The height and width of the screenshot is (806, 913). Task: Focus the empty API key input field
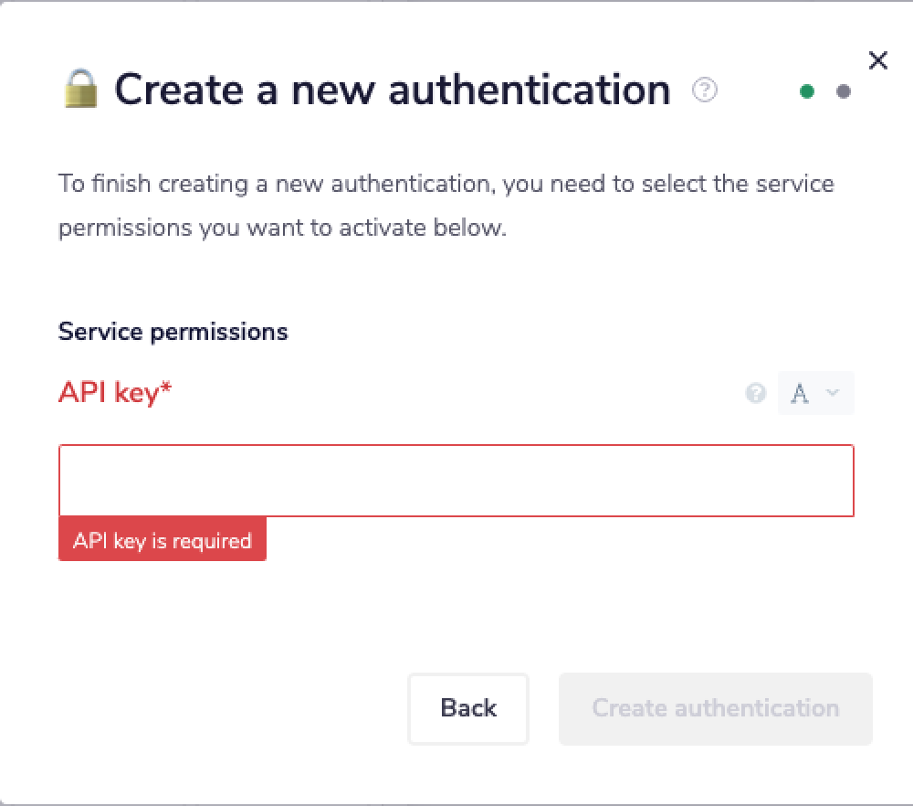(x=456, y=481)
